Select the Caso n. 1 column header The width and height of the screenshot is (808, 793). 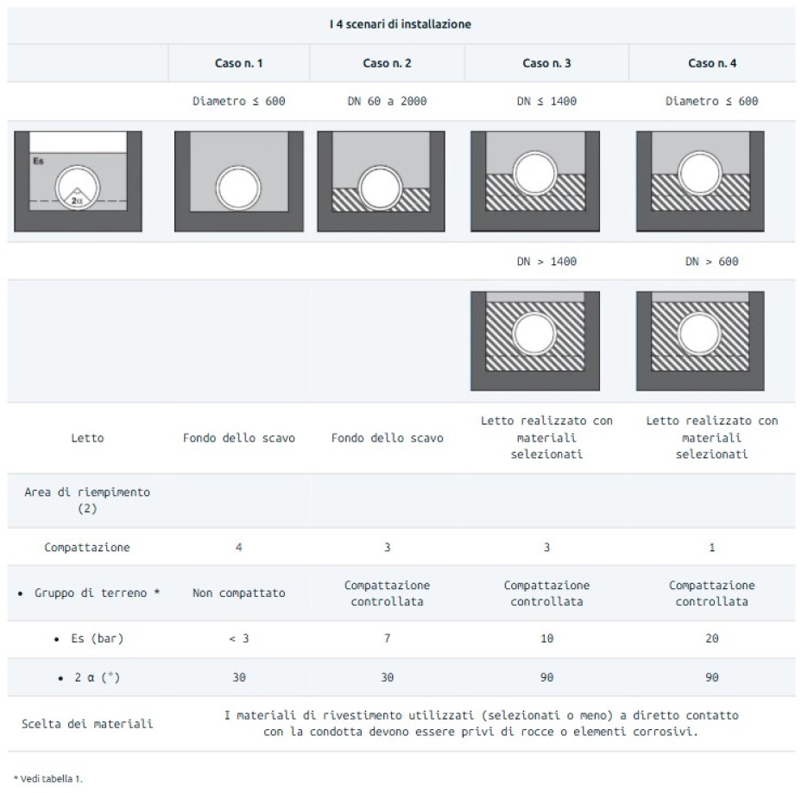pos(238,63)
